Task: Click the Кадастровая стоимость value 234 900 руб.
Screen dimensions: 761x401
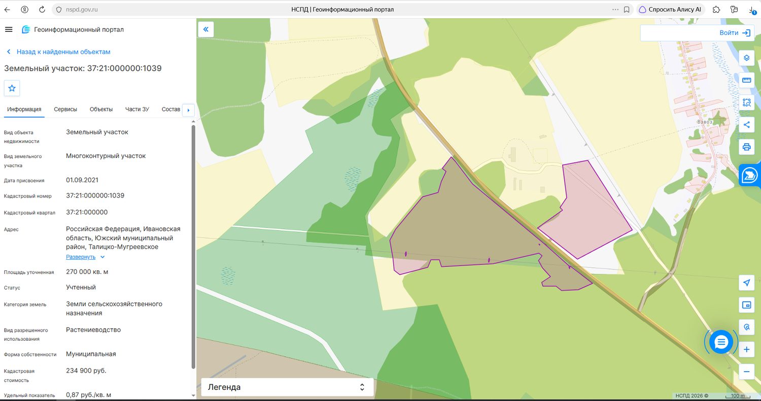Action: (x=86, y=371)
